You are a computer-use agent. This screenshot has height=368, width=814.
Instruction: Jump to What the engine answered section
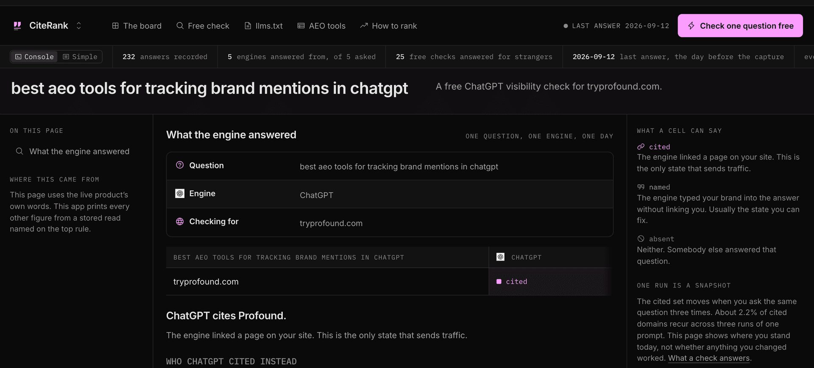(x=79, y=151)
